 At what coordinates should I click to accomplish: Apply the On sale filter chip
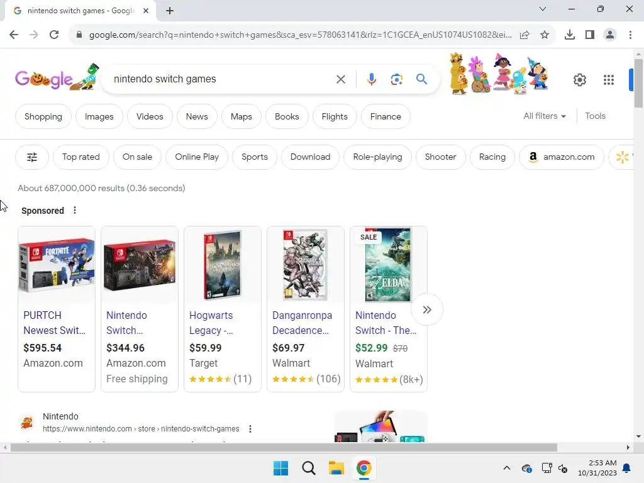click(x=137, y=157)
